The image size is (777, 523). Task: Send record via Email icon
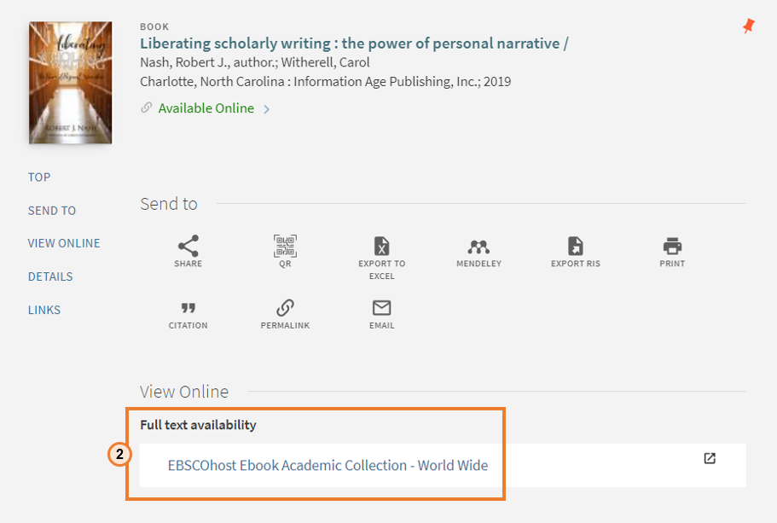[x=381, y=308]
